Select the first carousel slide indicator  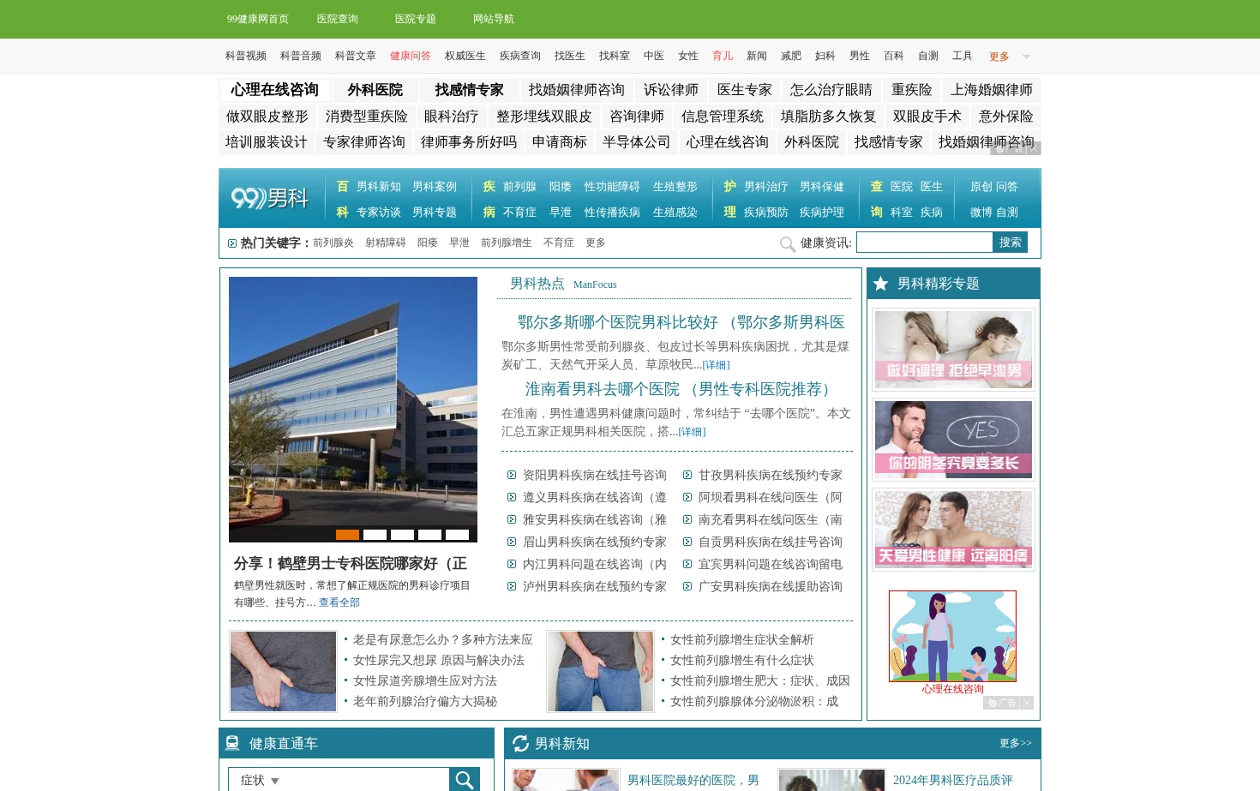[347, 535]
